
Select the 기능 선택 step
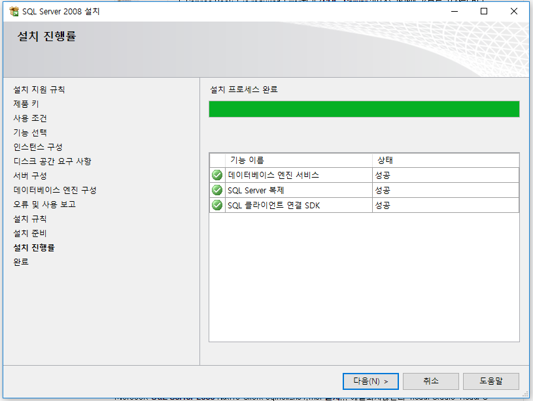tap(30, 133)
